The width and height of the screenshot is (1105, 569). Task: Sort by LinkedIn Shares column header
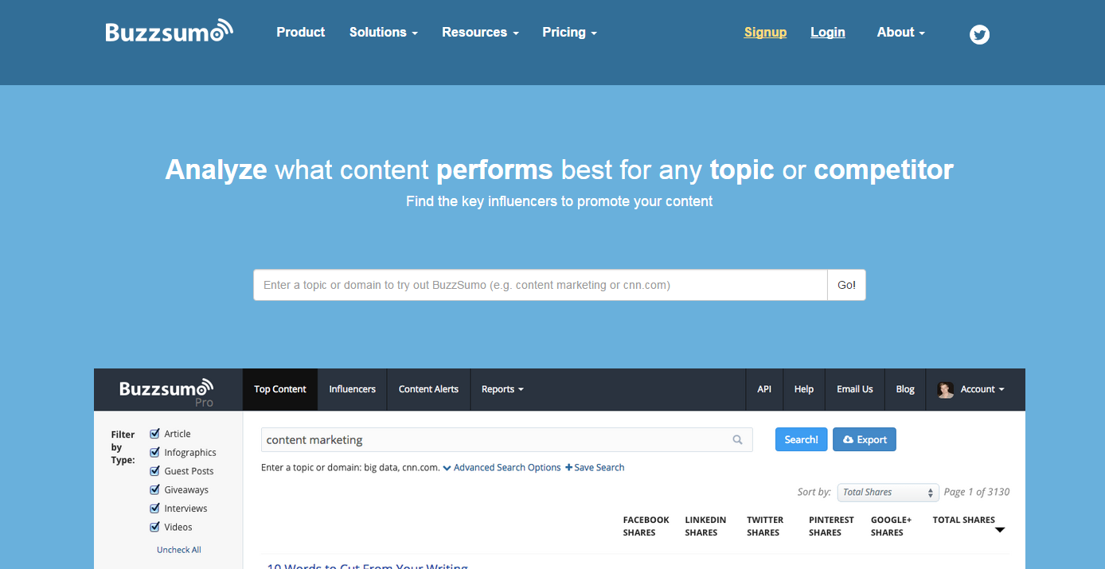point(705,526)
